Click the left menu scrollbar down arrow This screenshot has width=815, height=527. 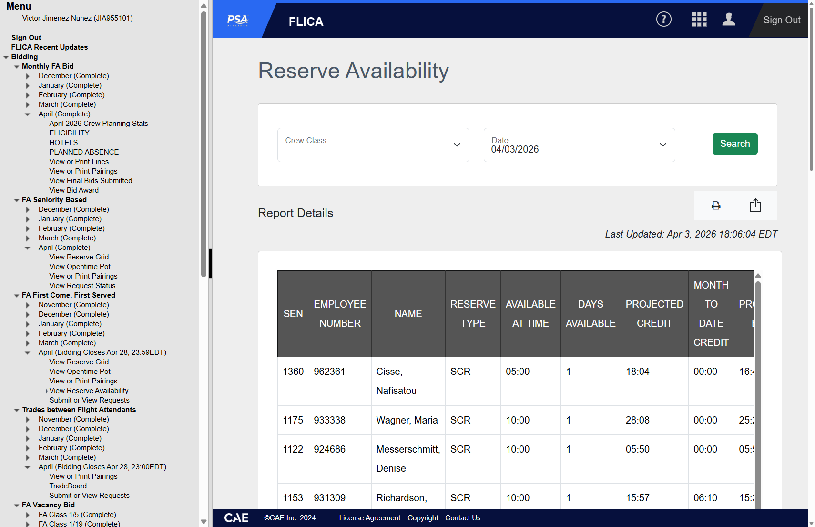tap(204, 522)
